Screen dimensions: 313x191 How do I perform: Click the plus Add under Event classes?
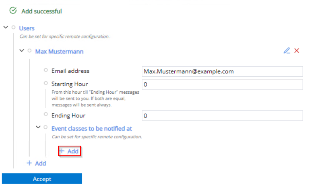pyautogui.click(x=69, y=151)
